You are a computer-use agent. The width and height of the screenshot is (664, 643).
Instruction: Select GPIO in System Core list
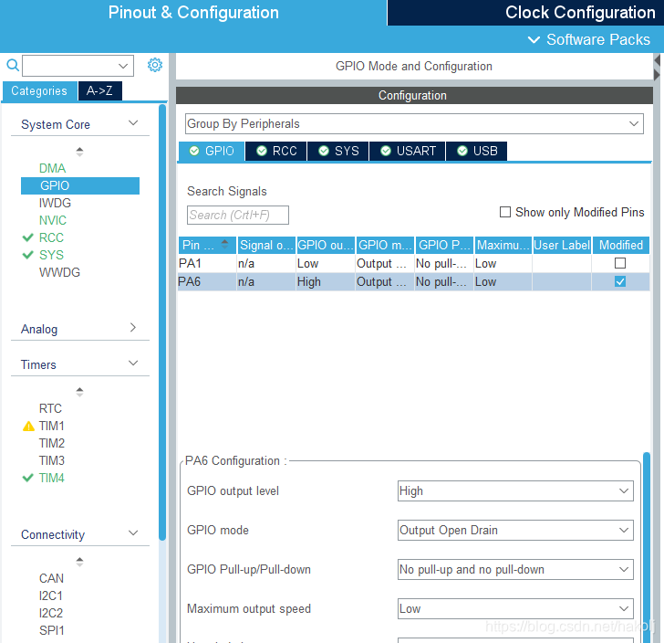tap(80, 185)
